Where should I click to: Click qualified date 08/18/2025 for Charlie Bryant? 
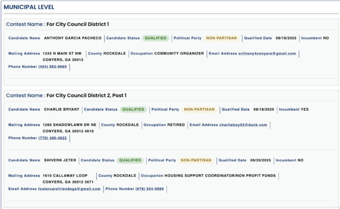point(263,109)
